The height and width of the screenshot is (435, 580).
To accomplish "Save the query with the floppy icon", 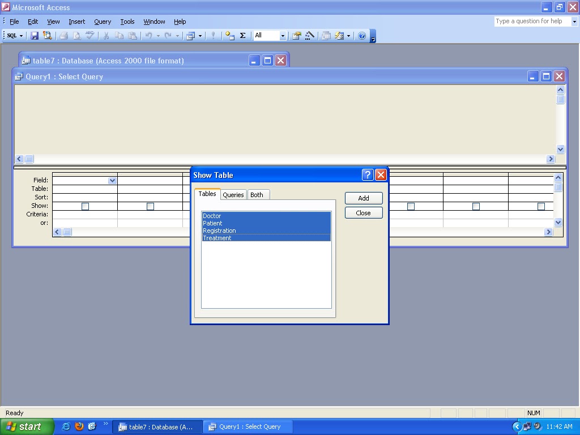I will (x=35, y=36).
